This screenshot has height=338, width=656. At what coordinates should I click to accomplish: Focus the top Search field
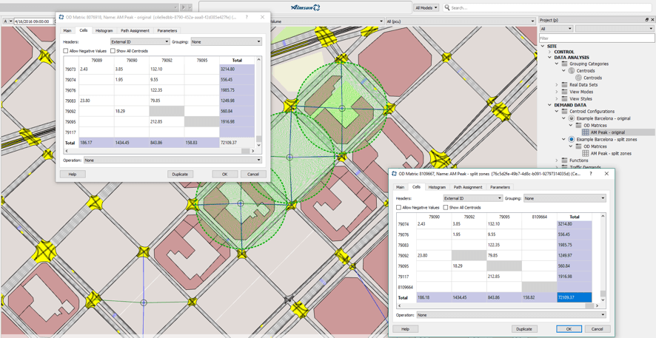tap(548, 7)
